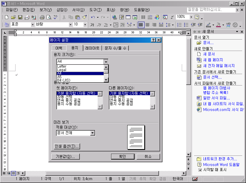Click the paper size list scrollbar thumb
Image resolution: width=246 pixels, height=183 pixels.
(106, 71)
